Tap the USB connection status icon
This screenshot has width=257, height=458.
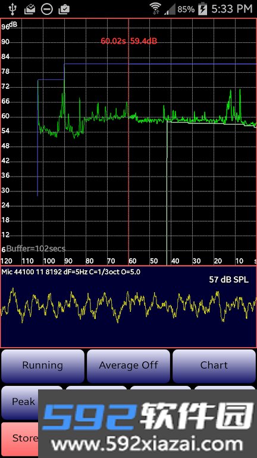[12, 9]
